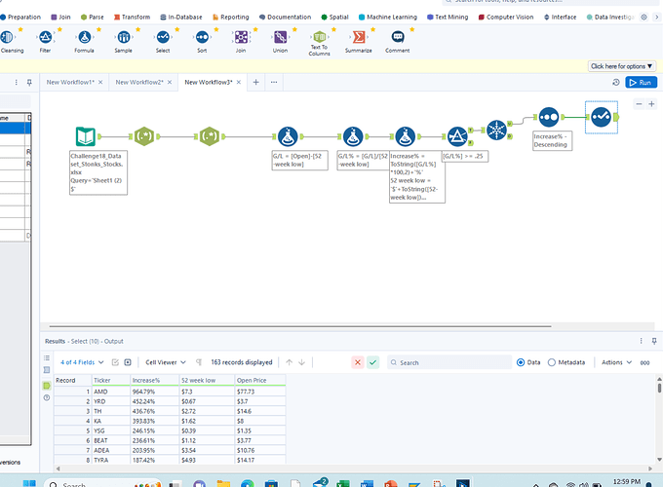Image resolution: width=663 pixels, height=487 pixels.
Task: Select the G/L% Formula node
Action: click(353, 136)
